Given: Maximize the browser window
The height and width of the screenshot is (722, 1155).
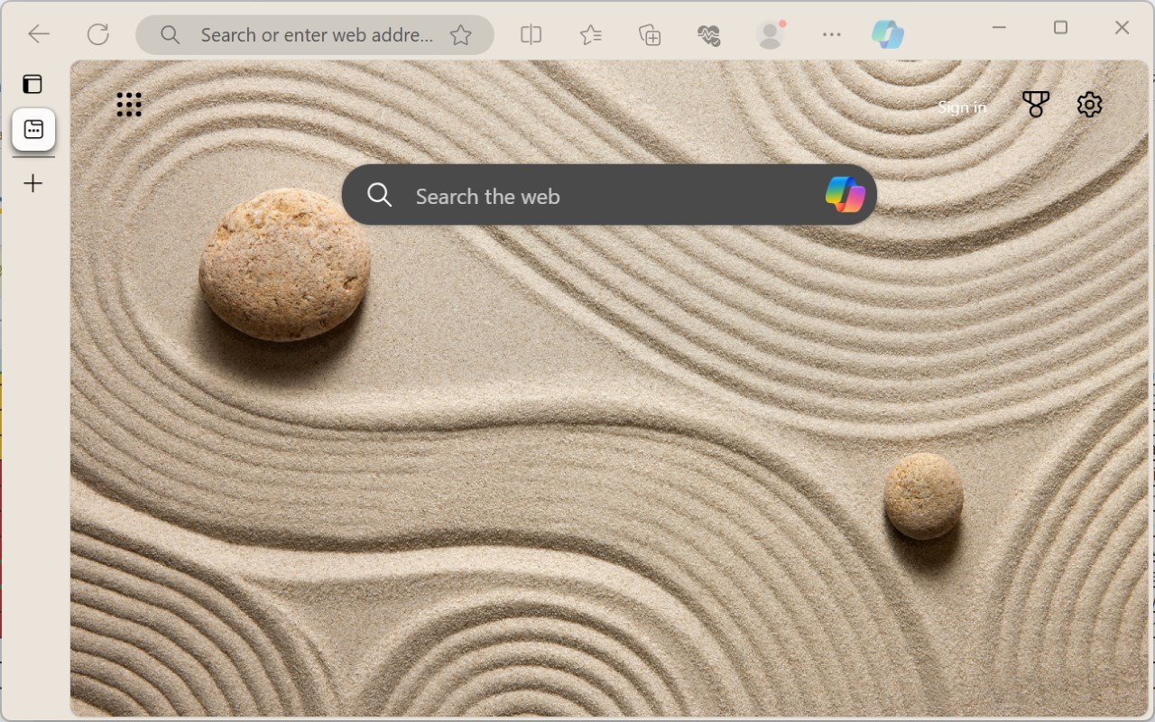Looking at the screenshot, I should [x=1060, y=28].
